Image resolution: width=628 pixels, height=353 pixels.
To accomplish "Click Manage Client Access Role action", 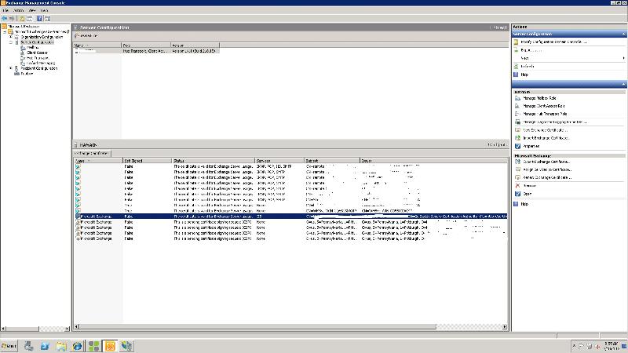I will [543, 106].
